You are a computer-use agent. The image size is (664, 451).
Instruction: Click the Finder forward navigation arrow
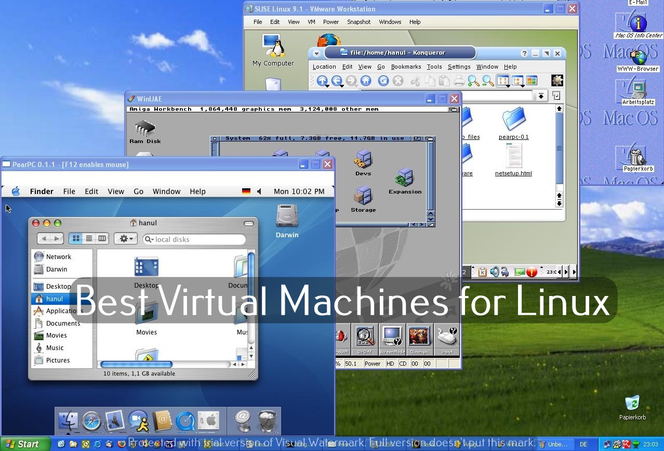57,238
